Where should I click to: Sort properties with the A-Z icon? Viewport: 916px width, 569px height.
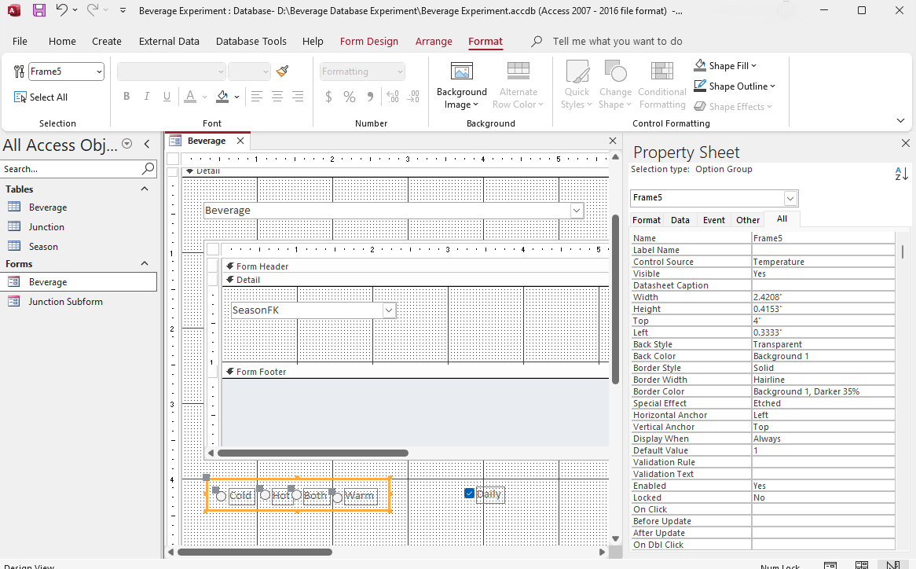pyautogui.click(x=901, y=174)
